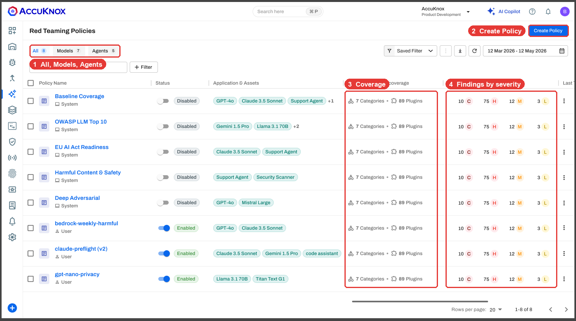Open the claude-preflight (v2) policy link
This screenshot has width=576, height=321.
click(x=81, y=249)
